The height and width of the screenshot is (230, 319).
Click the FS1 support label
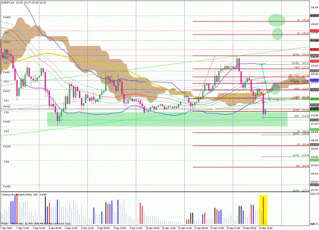click(x=6, y=100)
